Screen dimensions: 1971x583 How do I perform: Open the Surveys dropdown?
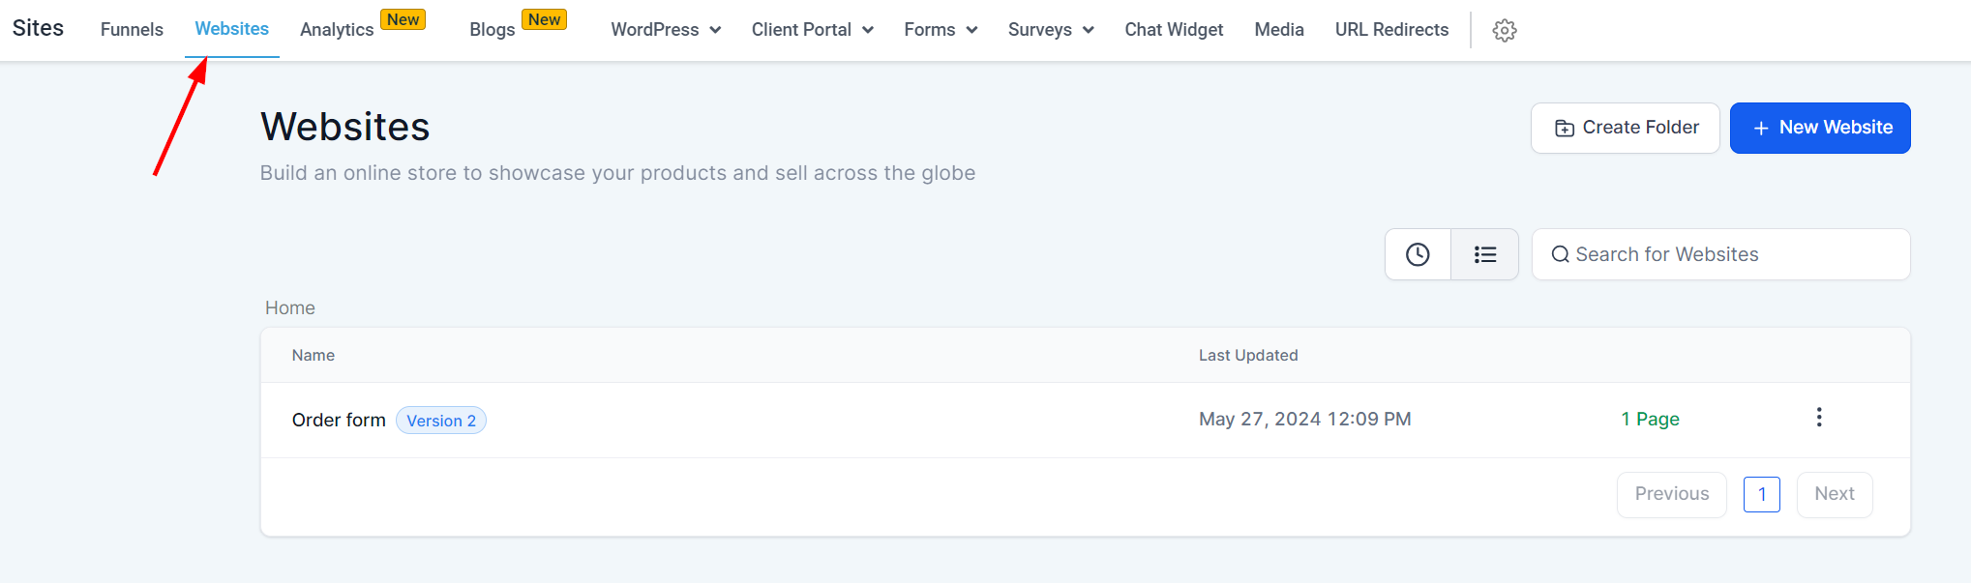point(1050,30)
